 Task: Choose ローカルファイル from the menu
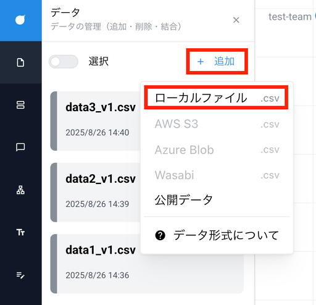[x=217, y=98]
